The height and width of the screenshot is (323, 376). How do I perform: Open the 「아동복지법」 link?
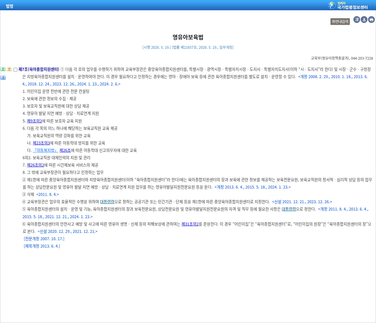click(46, 150)
